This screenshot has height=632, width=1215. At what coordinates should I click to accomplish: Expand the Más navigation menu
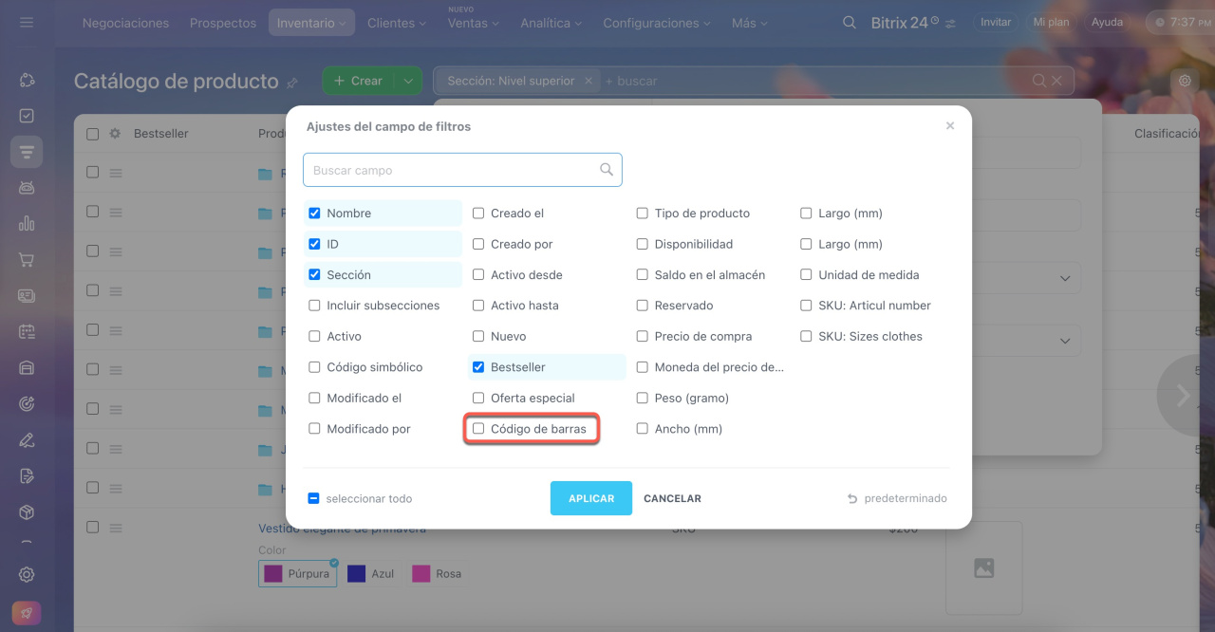[x=749, y=23]
